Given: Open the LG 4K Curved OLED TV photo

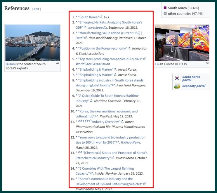Looking at the screenshot, I should click(182, 43).
